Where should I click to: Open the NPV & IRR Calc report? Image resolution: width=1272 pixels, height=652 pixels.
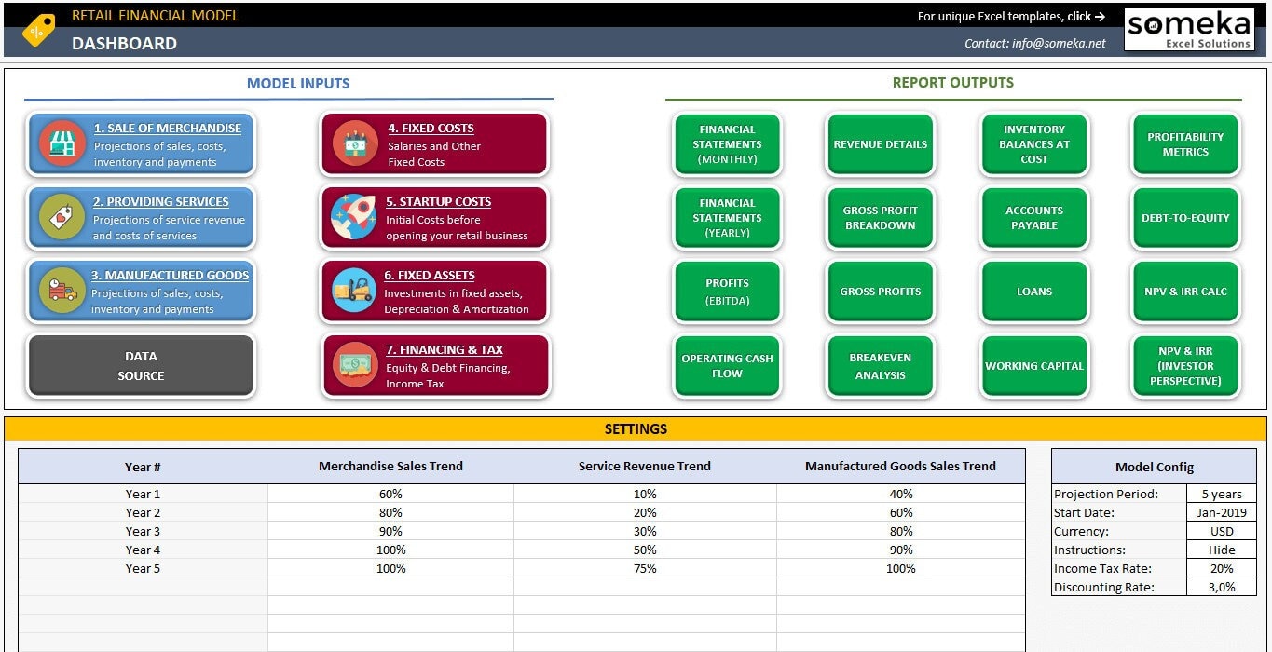coord(1184,292)
